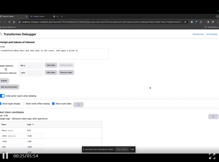Click the recording indicator on Loom tab
Screen dimensions: 219x162
[54, 16]
